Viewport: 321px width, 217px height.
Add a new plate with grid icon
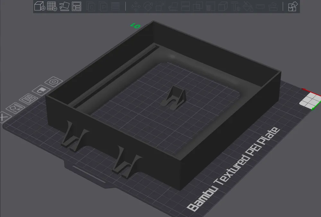[52, 6]
